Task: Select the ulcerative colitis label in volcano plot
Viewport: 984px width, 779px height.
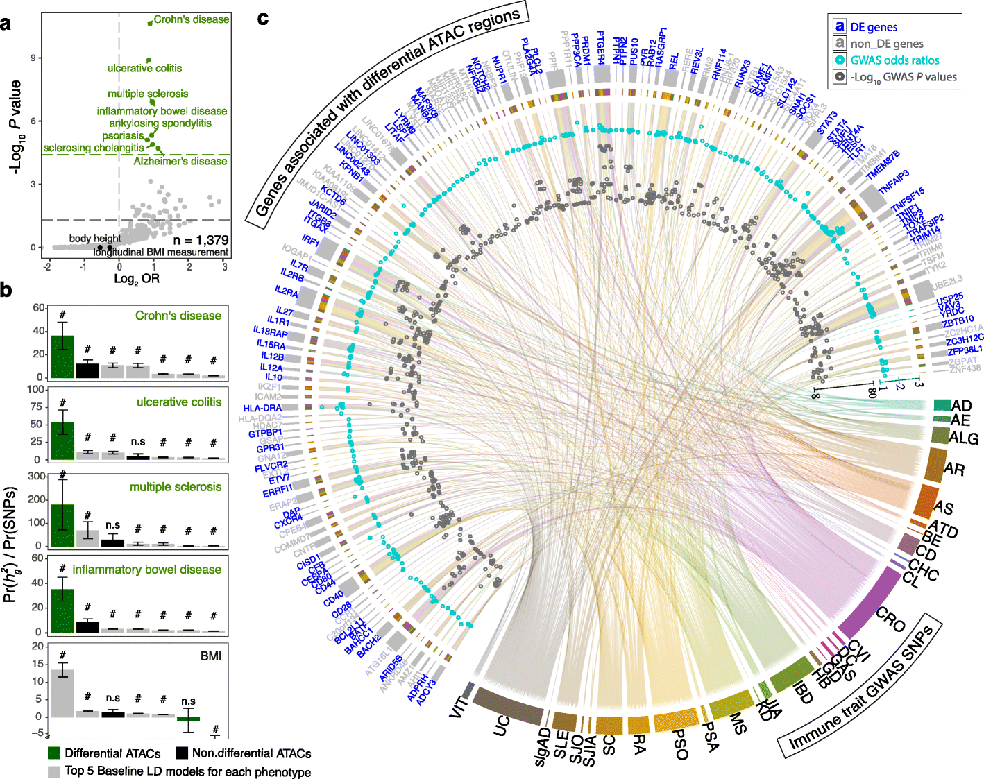Action: pyautogui.click(x=144, y=68)
